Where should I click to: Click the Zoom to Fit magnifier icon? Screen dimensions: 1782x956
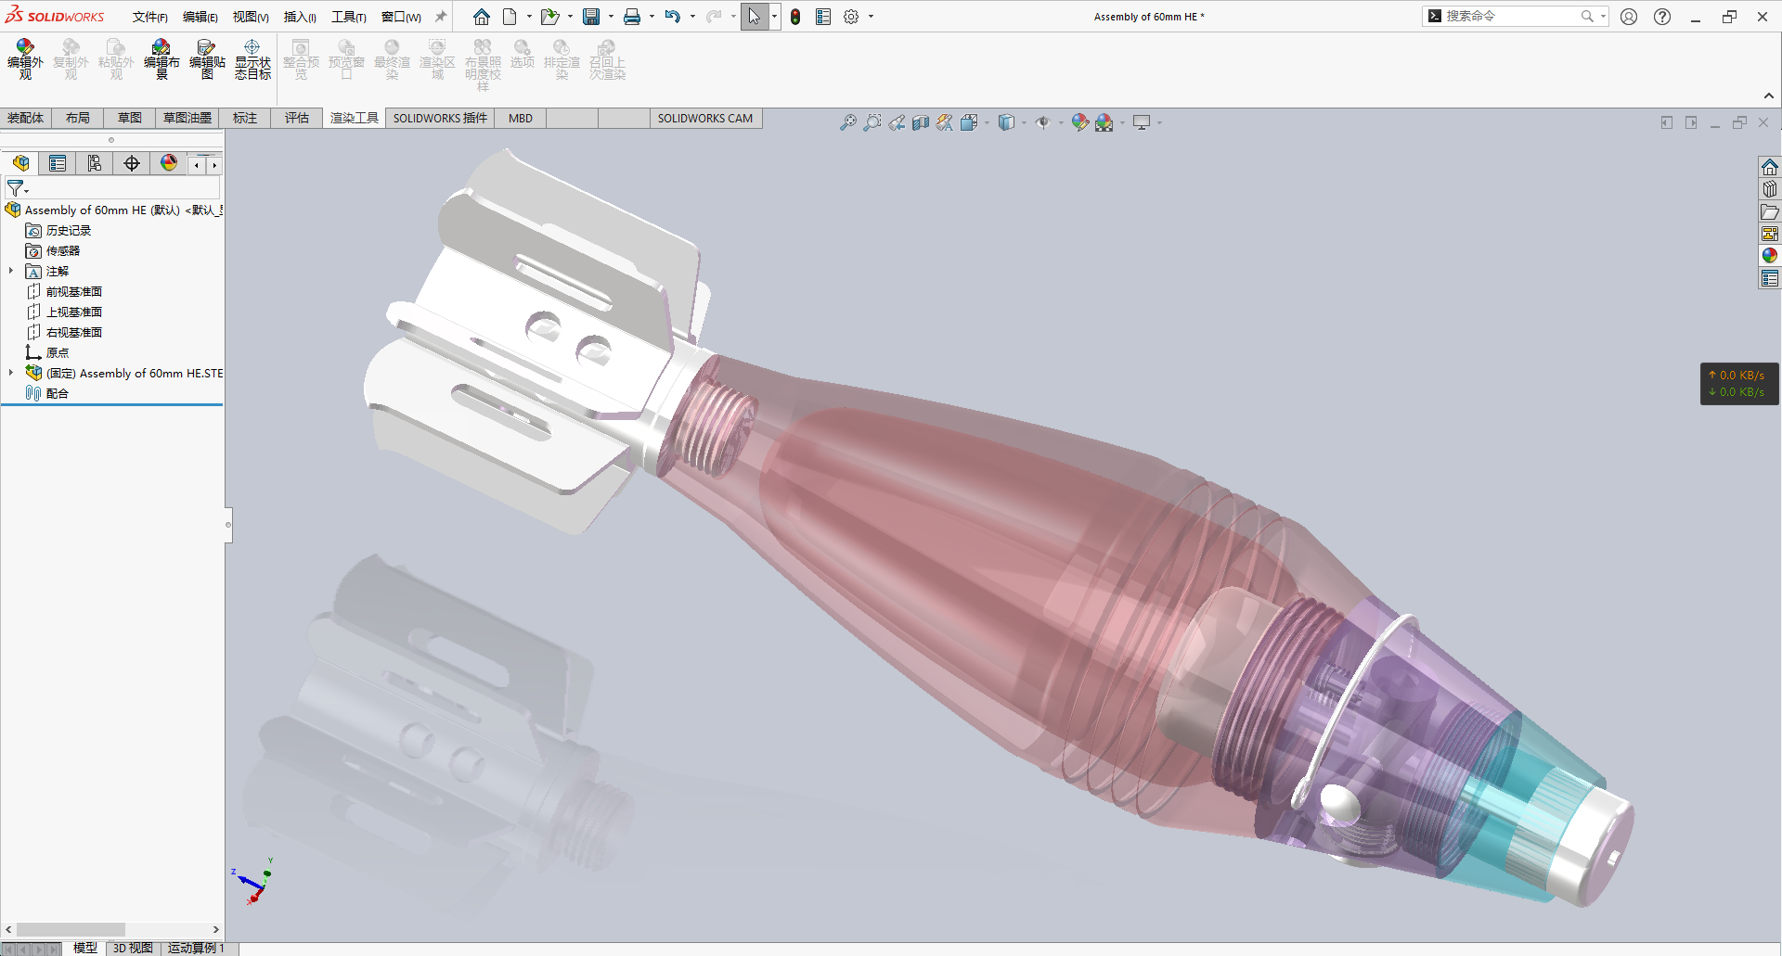click(x=848, y=122)
